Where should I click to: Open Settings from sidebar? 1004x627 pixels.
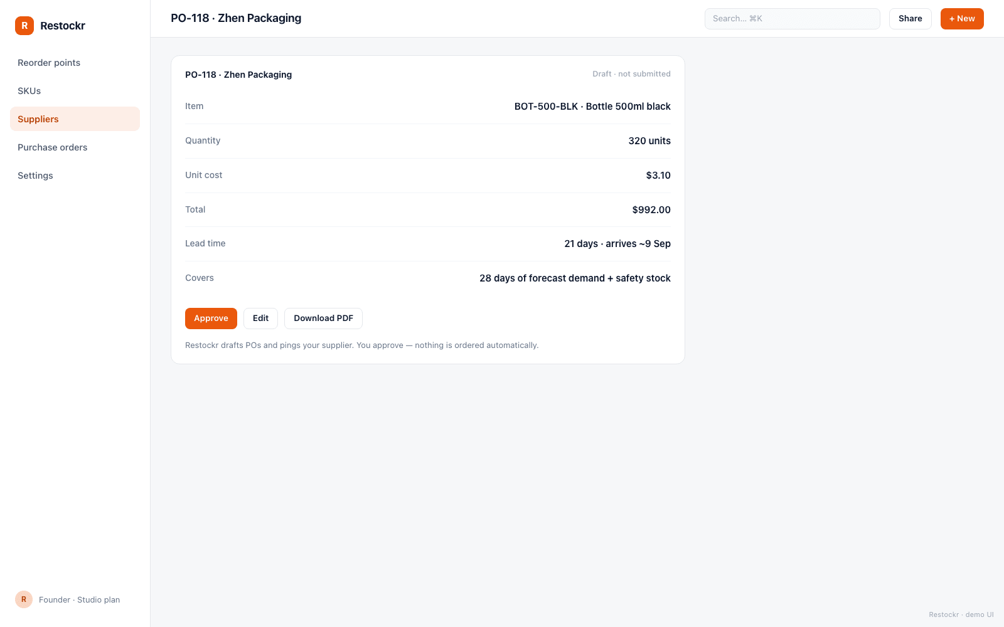(75, 176)
